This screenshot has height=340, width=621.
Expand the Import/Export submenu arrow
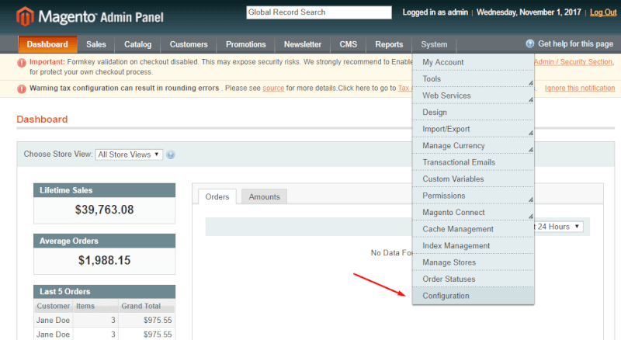tap(530, 133)
